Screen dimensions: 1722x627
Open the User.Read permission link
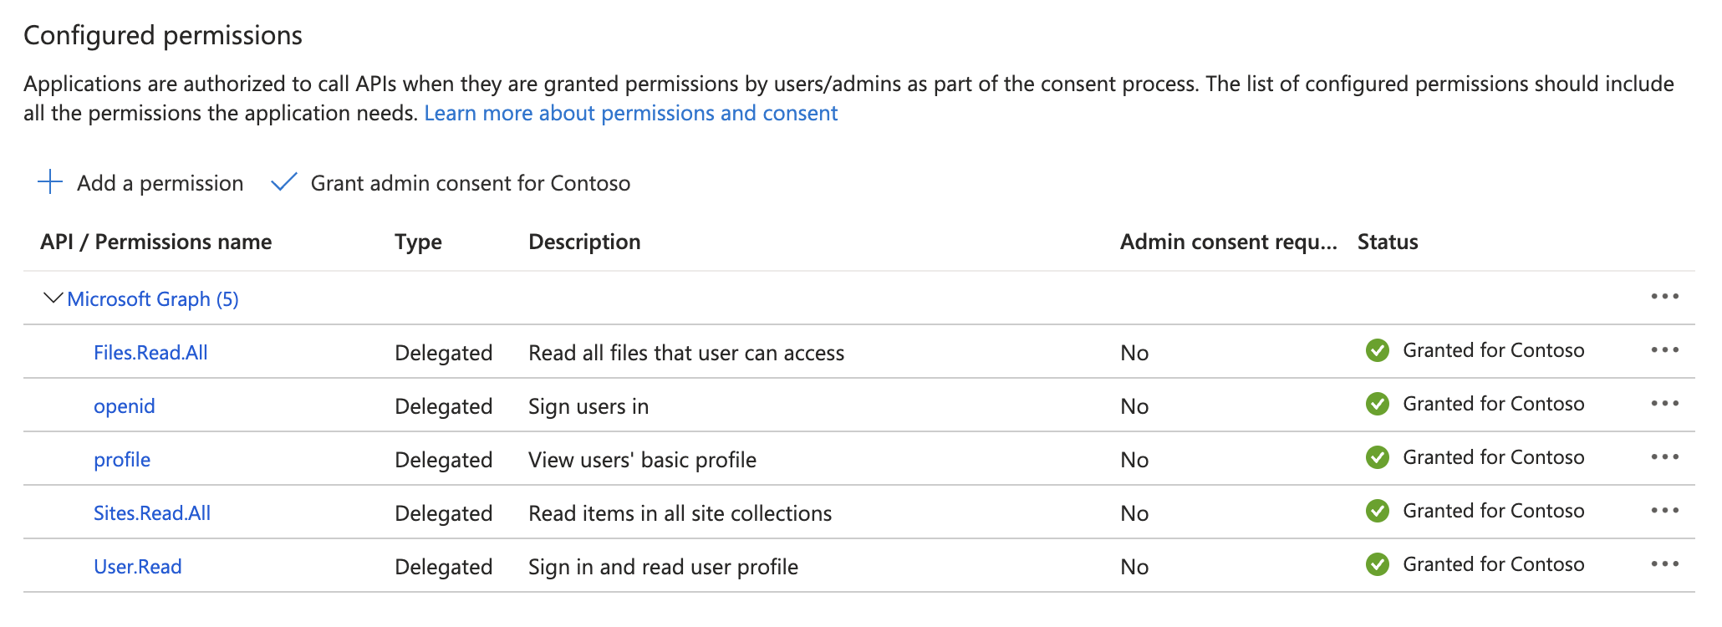click(x=137, y=567)
